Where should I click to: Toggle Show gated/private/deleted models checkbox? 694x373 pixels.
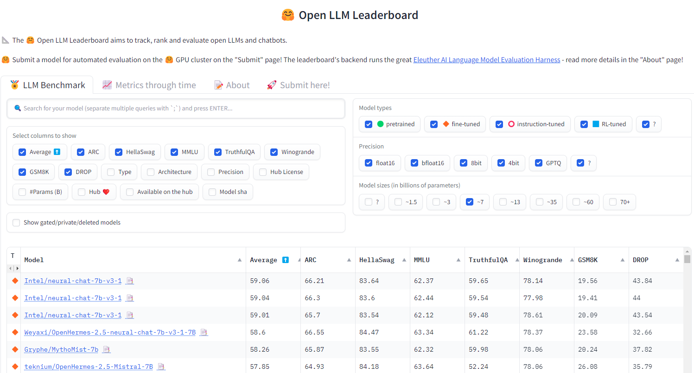point(17,223)
